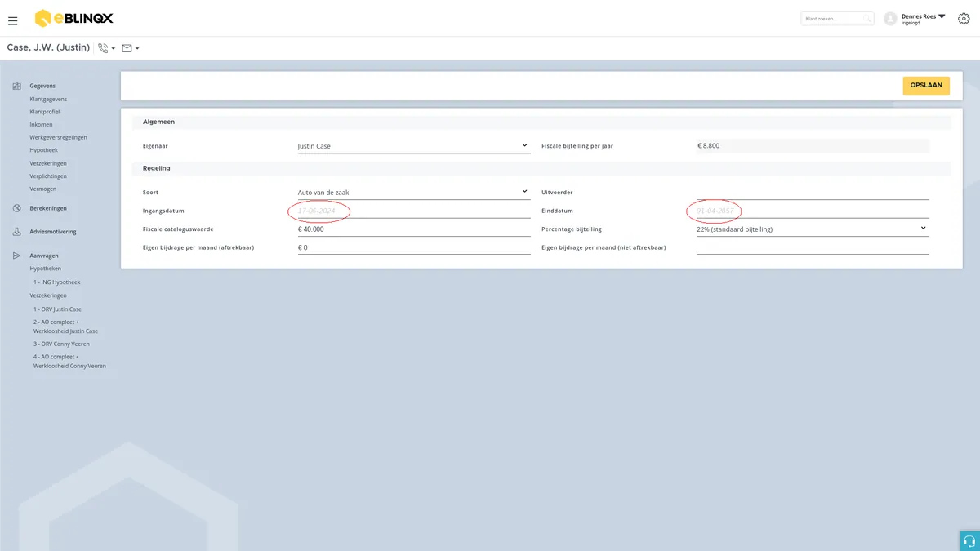Screen dimensions: 980x551
Task: Open the 1 - ING Hypotheek link
Action: (x=57, y=282)
